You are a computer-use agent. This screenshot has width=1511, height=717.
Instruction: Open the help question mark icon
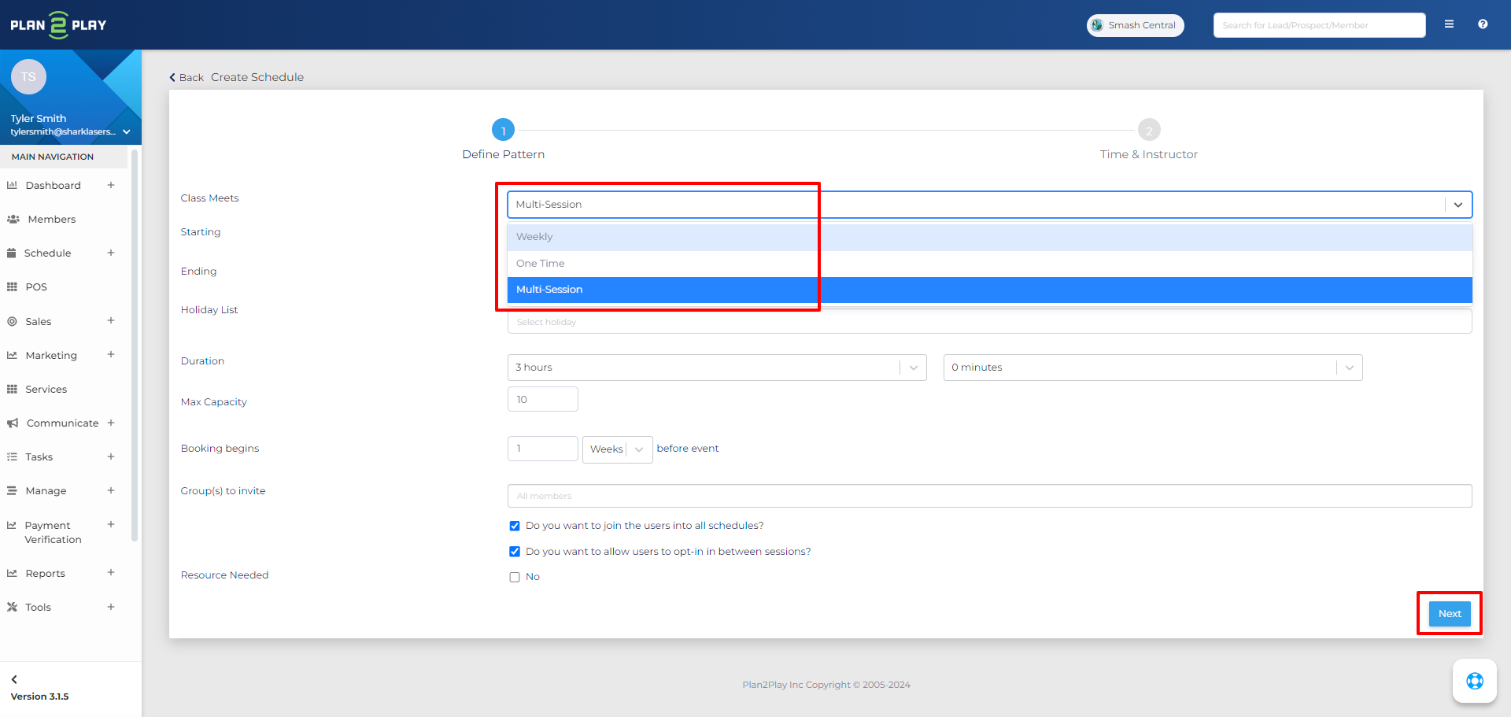coord(1483,24)
